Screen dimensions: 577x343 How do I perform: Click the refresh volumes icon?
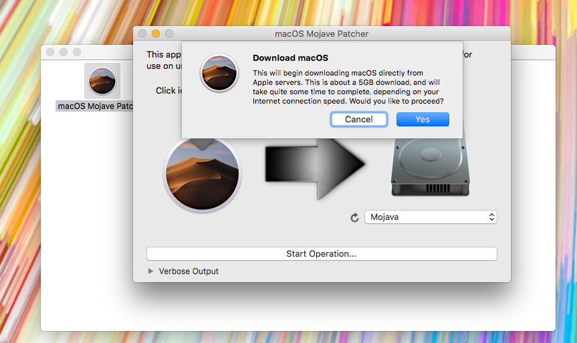354,217
